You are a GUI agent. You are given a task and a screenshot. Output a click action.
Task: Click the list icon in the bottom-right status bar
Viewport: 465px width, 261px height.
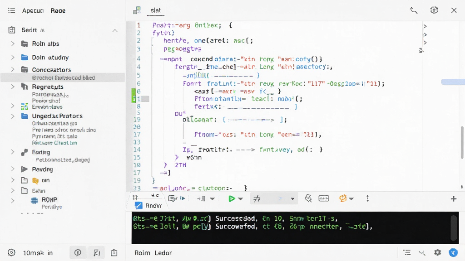click(x=407, y=252)
